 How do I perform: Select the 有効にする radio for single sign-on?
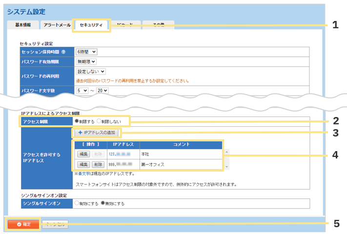(x=77, y=203)
